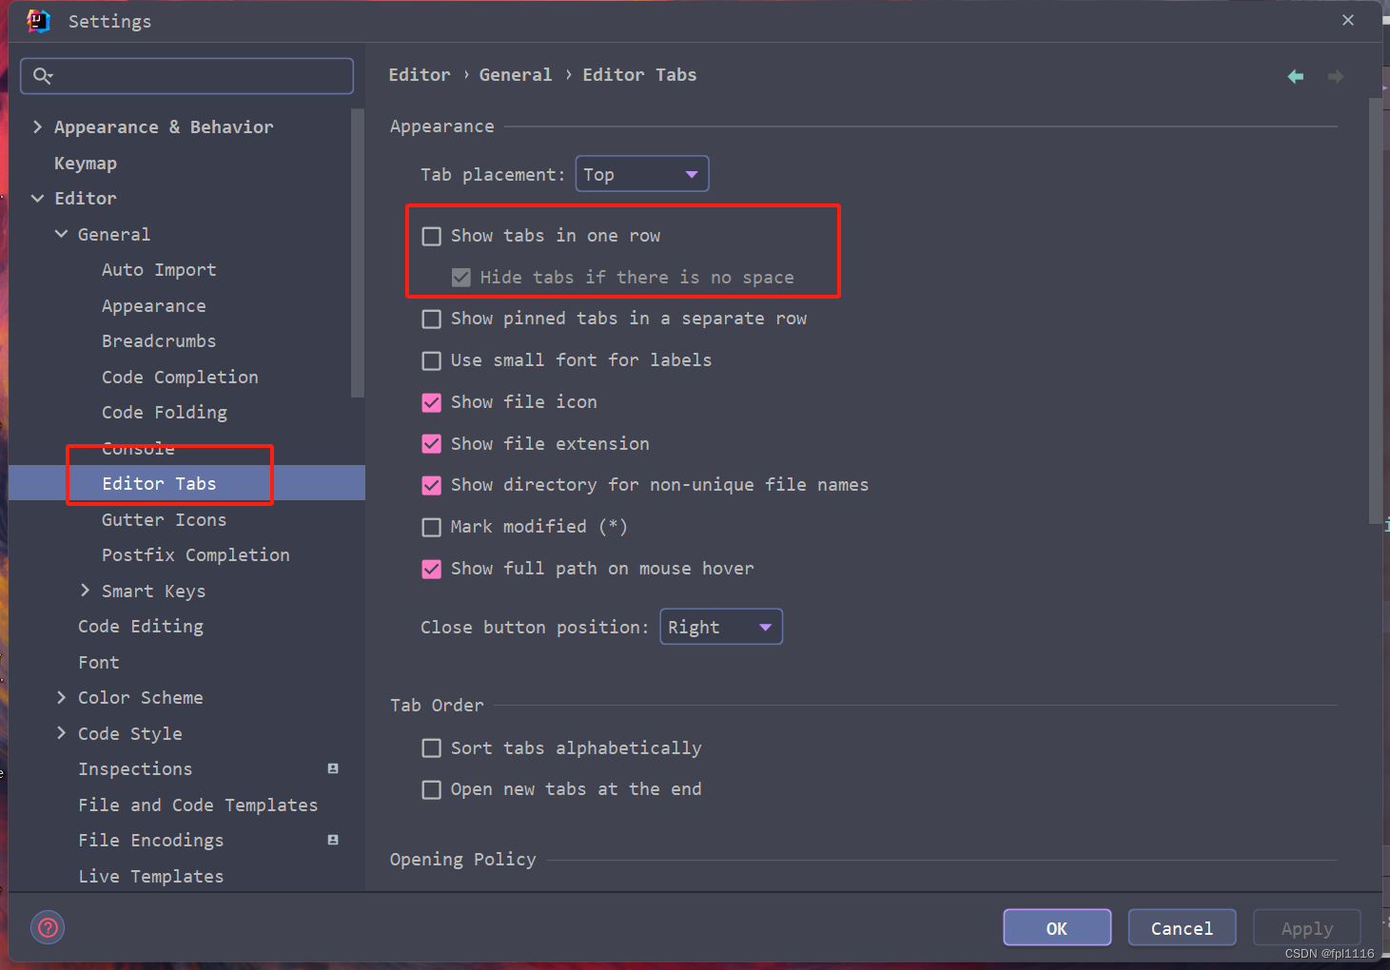
Task: Navigate back with the left arrow icon
Action: (x=1296, y=76)
